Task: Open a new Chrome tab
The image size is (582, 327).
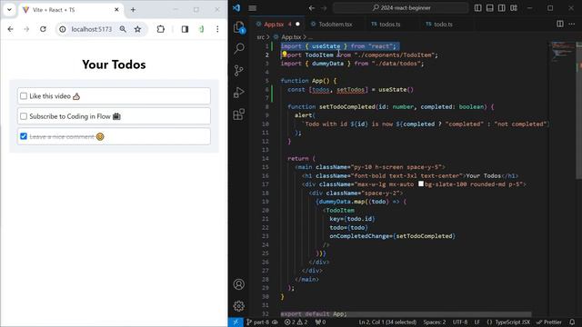Action: [133, 10]
